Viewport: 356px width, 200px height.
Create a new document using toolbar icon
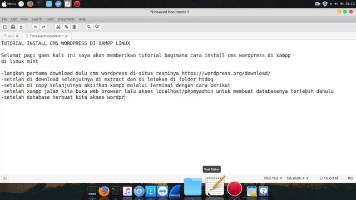(x=5, y=27)
